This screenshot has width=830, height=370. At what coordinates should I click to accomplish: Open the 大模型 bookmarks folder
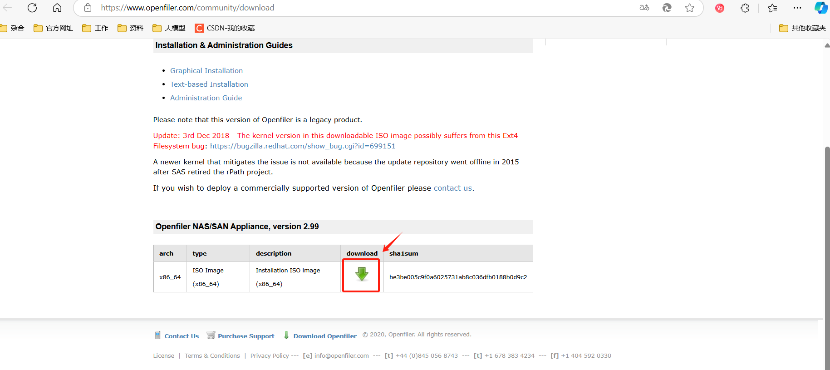[169, 28]
